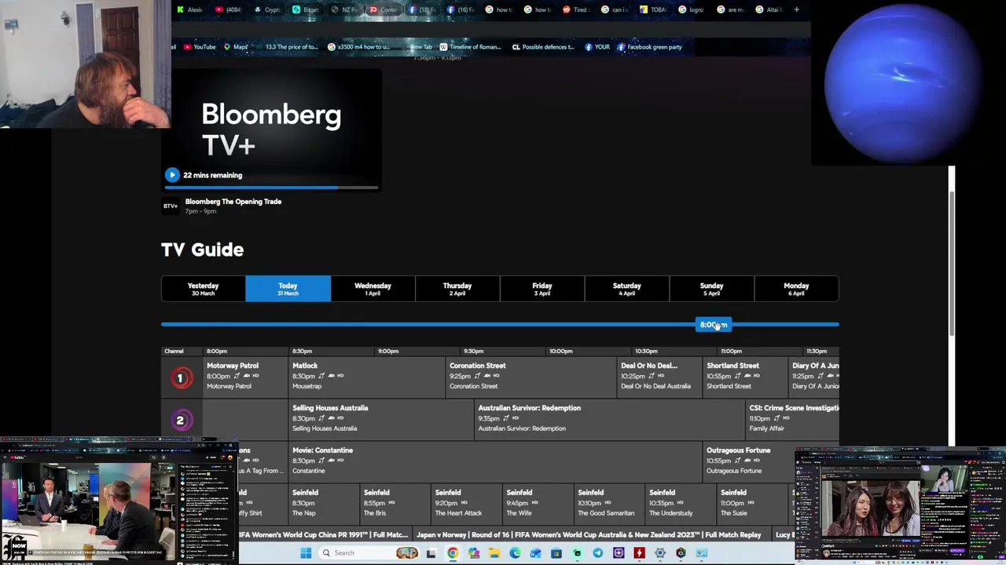Open File Explorer from the taskbar
This screenshot has height=565, width=1006.
[x=494, y=553]
